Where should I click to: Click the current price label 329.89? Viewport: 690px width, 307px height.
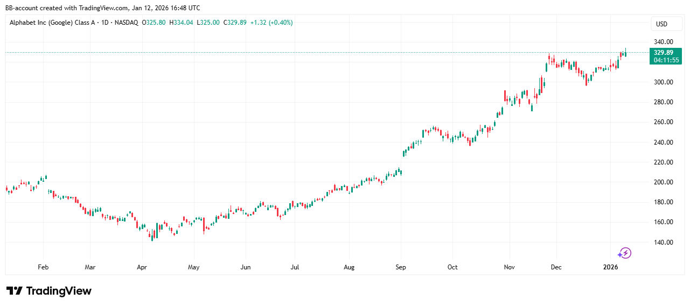663,52
